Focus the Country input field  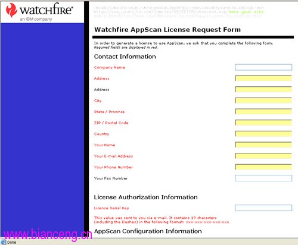click(263, 134)
